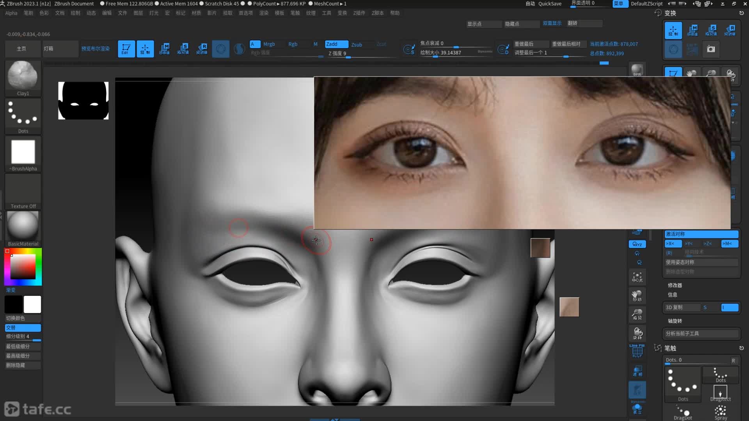Expand the 轴旋转 (Axis Rotation) section
This screenshot has height=421, width=749.
click(674, 321)
